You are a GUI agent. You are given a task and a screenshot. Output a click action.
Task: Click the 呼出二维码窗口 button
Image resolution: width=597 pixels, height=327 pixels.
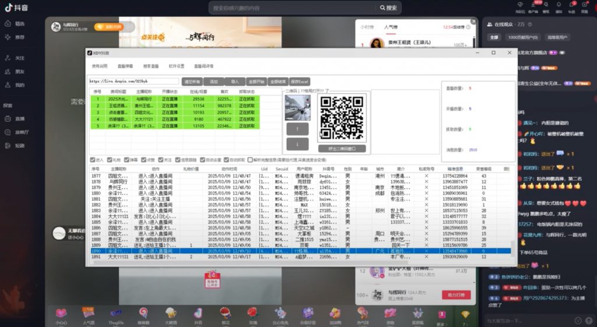click(342, 148)
